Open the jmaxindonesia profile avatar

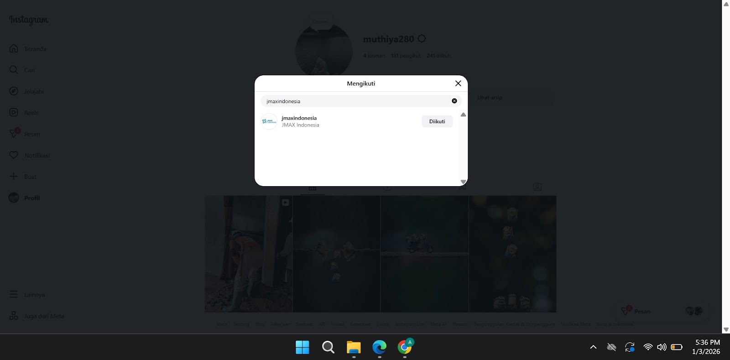point(269,121)
